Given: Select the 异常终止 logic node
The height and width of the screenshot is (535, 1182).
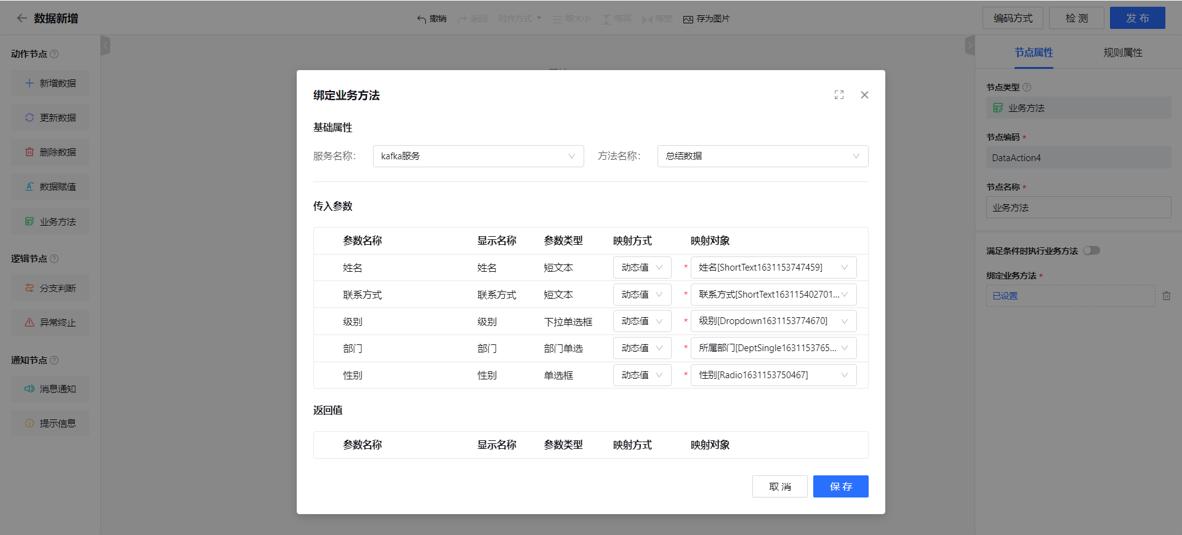Looking at the screenshot, I should coord(50,322).
